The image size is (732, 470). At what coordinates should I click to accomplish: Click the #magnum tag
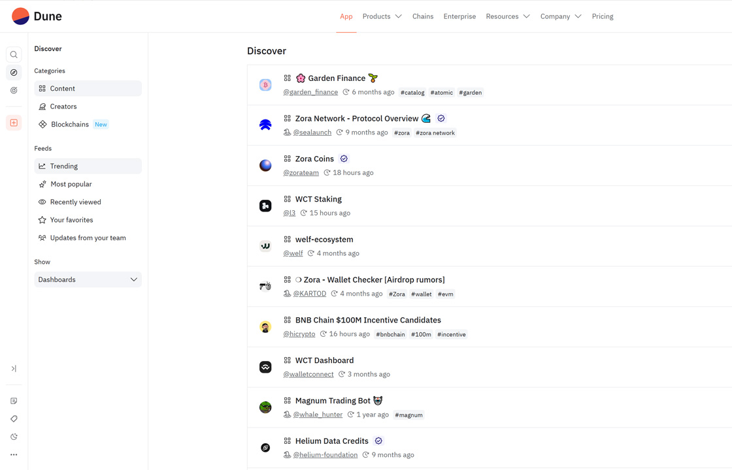click(x=408, y=415)
